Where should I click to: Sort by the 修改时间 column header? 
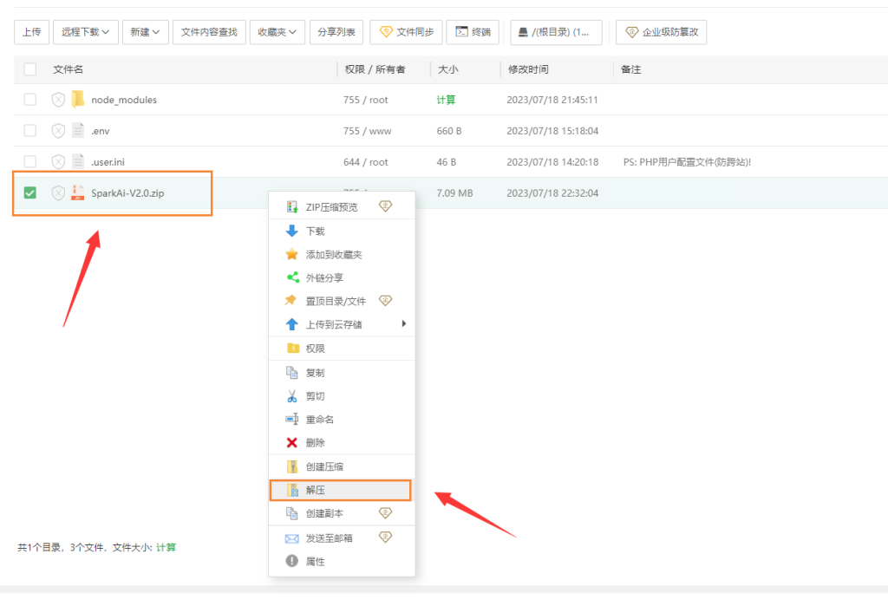[528, 69]
